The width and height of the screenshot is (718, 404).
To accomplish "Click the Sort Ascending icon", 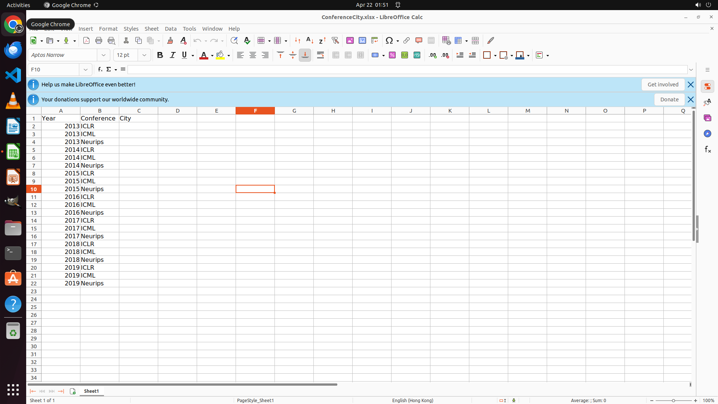I will (310, 40).
